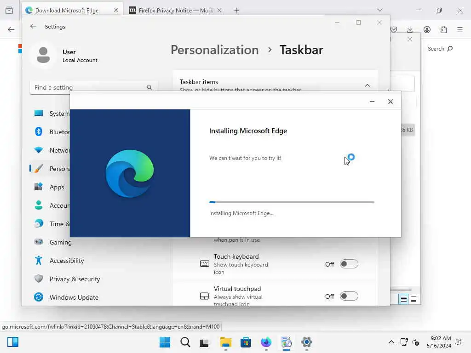Open Firefox list all tabs chevron
Screen dimensions: 471x353
point(380,10)
